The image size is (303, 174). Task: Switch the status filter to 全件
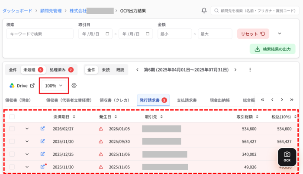(13, 70)
